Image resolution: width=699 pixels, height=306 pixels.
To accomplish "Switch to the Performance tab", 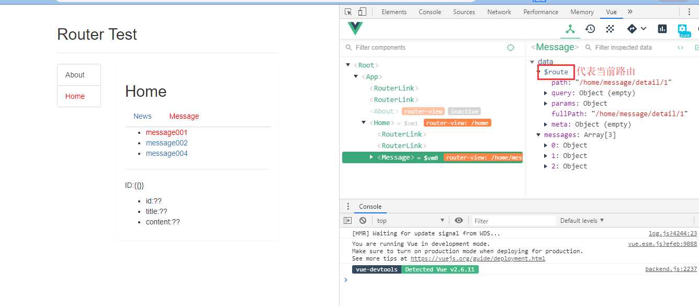I will pyautogui.click(x=541, y=12).
